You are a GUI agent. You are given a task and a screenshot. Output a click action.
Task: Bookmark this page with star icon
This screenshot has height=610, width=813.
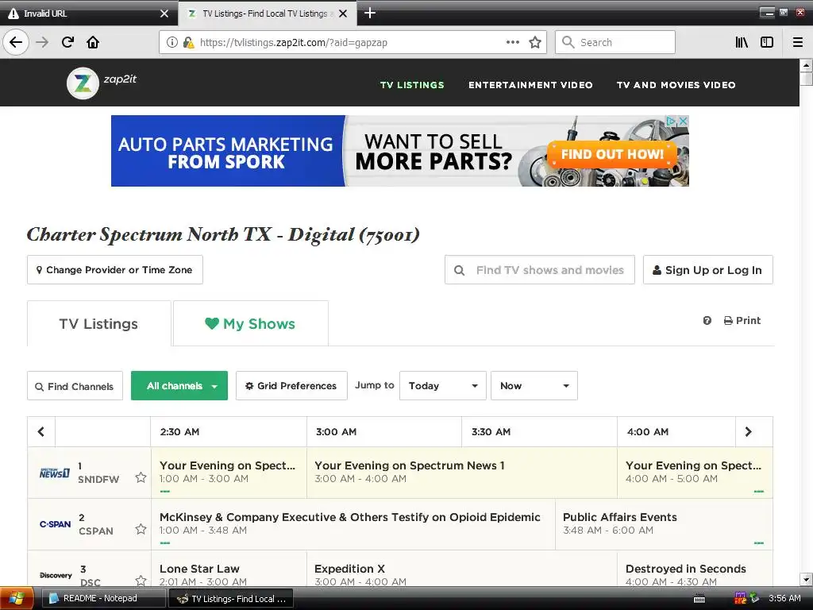click(535, 42)
